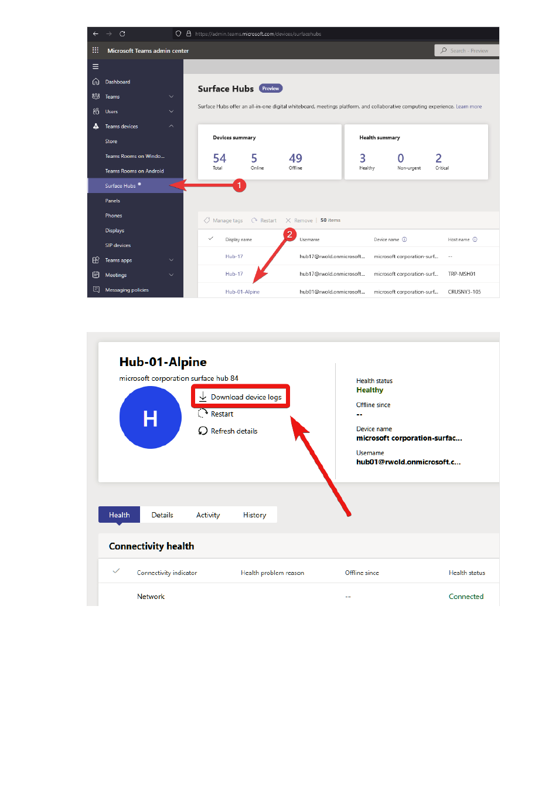Image resolution: width=559 pixels, height=792 pixels.
Task: Click the info icon beside Host name
Action: (475, 239)
